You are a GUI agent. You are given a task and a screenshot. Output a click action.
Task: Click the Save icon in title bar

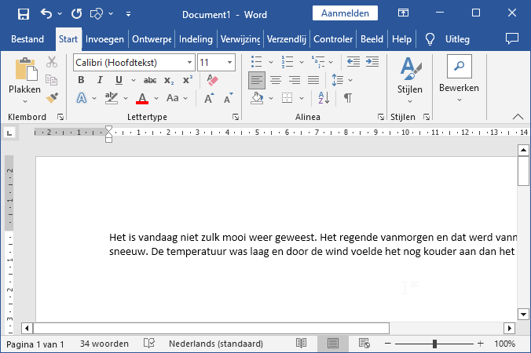(x=24, y=13)
